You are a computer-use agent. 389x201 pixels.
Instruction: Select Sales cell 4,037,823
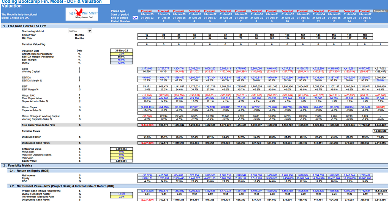click(287, 69)
